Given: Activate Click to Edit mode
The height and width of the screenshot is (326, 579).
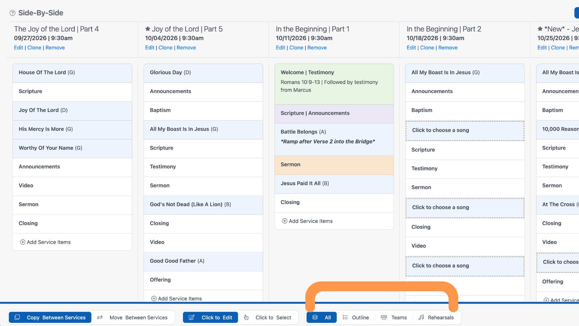Looking at the screenshot, I should point(210,317).
